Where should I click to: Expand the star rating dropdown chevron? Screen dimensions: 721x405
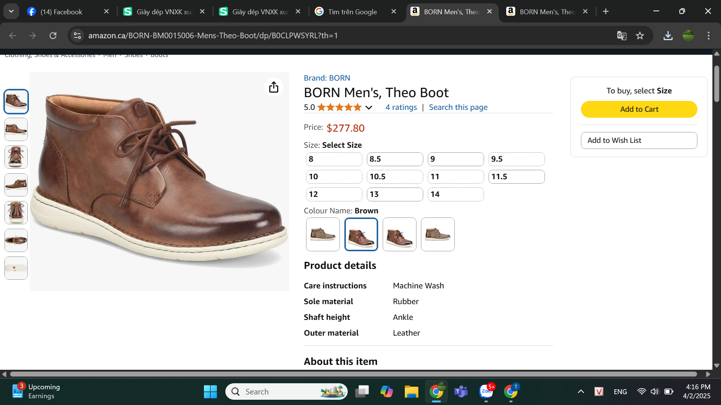pos(369,108)
